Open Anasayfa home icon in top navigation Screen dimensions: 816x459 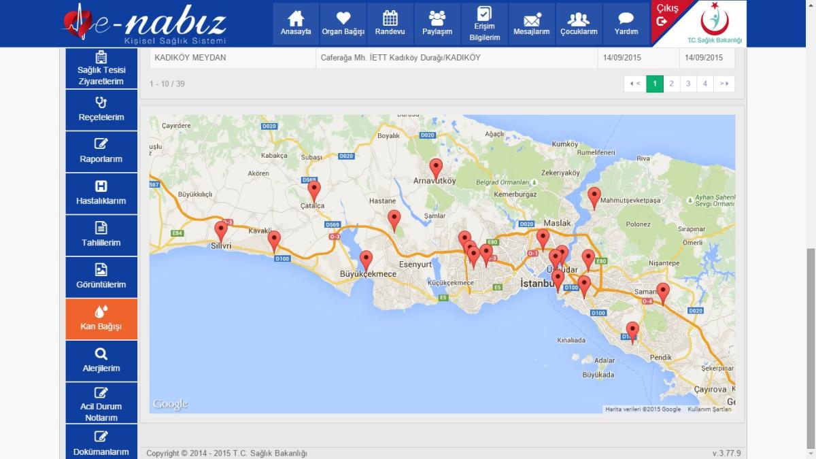pos(296,18)
